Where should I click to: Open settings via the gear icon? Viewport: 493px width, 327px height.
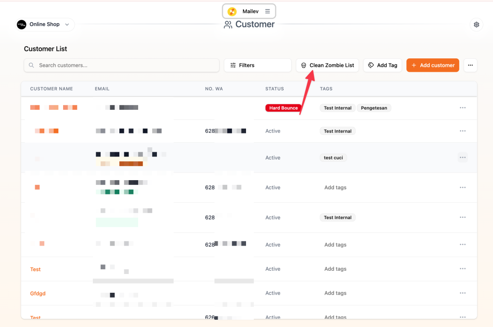[x=476, y=25]
